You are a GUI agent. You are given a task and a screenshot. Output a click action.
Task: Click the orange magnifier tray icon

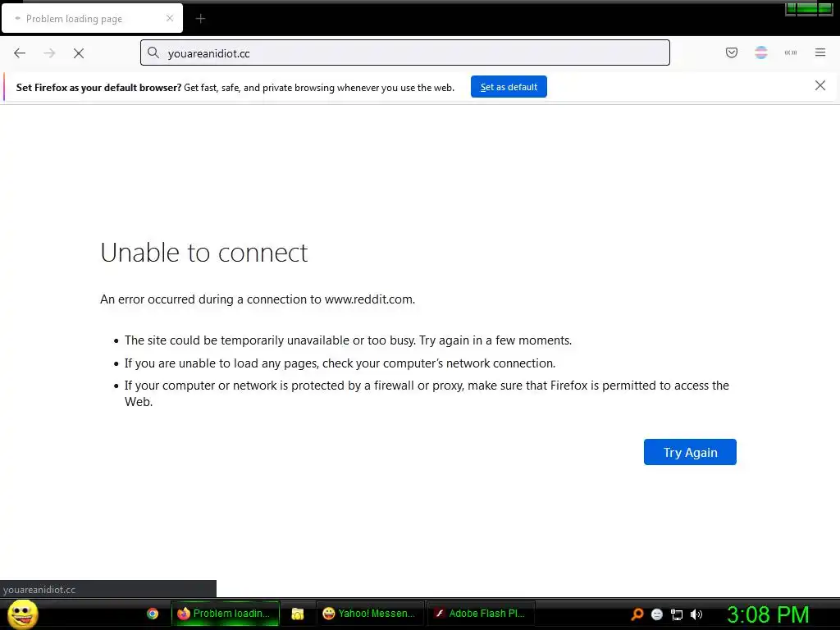[x=637, y=614]
